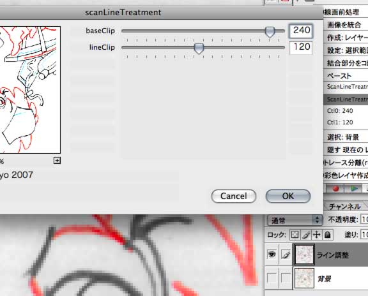Click the preview zoom-in plus icon
368x296 pixels.
[57, 161]
